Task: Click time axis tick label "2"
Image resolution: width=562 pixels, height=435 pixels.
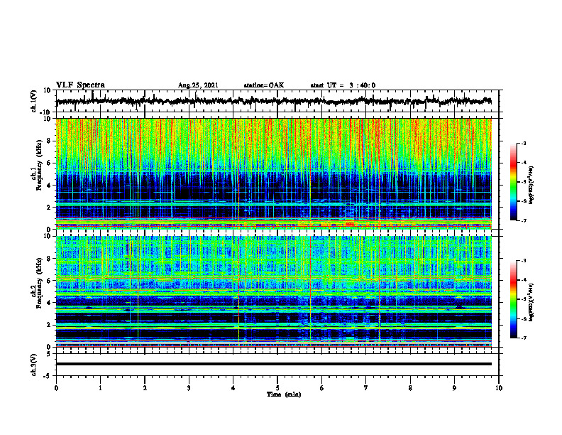Action: click(x=145, y=388)
